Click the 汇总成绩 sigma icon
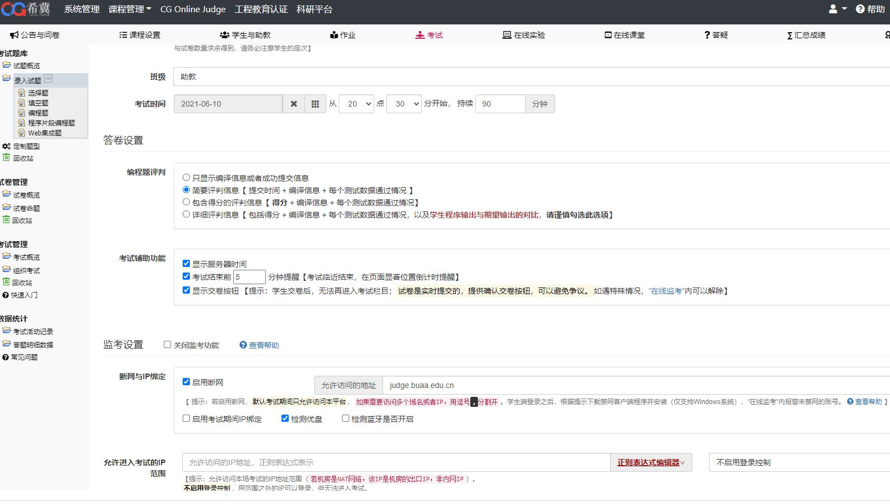The image size is (890, 504). (x=790, y=36)
